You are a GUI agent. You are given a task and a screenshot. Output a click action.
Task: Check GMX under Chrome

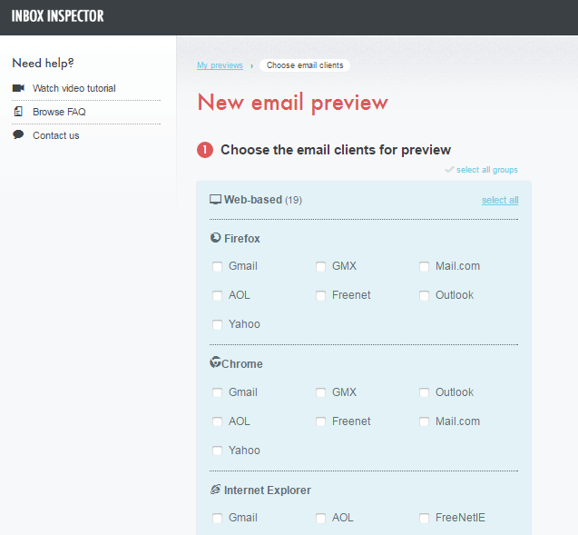click(x=320, y=392)
